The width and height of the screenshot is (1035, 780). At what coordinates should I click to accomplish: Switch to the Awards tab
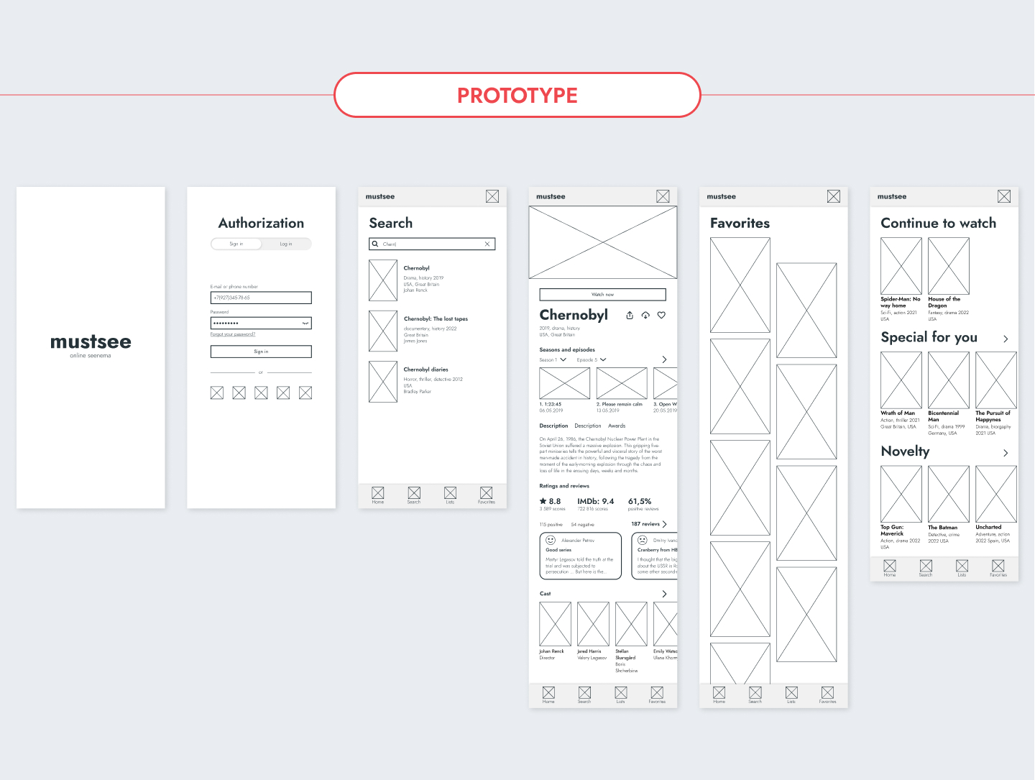point(617,426)
